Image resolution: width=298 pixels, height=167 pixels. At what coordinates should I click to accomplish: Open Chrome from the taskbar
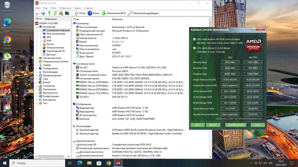(x=108, y=163)
